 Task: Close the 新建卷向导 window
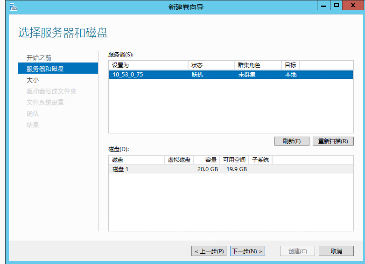353,5
